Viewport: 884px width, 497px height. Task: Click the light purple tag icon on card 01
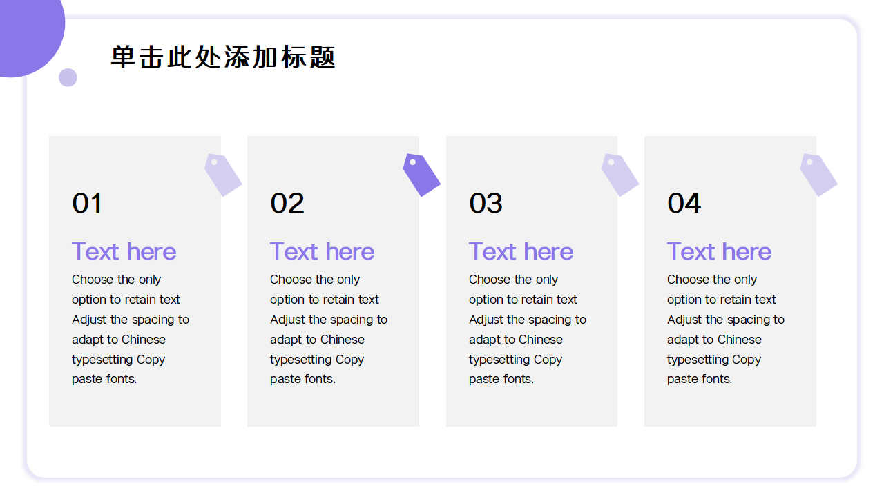point(223,175)
